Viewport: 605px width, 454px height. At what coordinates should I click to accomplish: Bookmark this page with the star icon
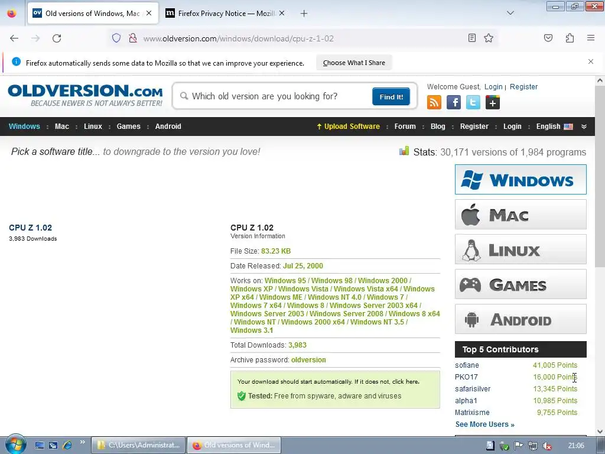click(x=489, y=38)
